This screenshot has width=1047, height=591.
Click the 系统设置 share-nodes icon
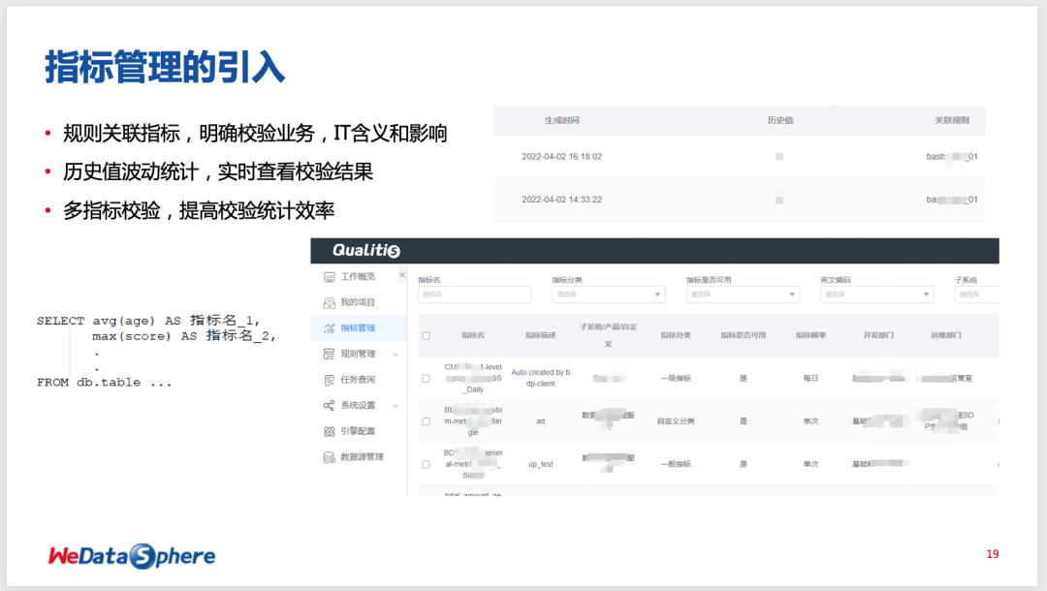(330, 406)
